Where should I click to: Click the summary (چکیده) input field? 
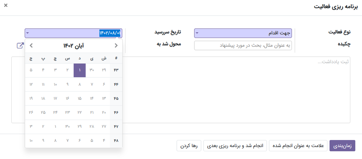tap(243, 45)
